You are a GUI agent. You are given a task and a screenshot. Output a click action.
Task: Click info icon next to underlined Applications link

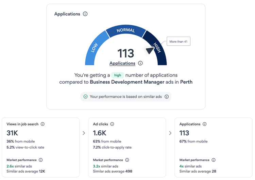pyautogui.click(x=140, y=63)
